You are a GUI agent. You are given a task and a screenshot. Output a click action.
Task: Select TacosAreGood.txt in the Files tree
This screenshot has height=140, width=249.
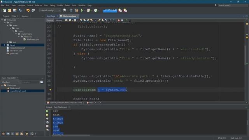click(x=18, y=48)
